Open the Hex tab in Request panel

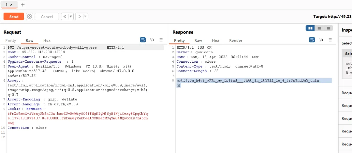pyautogui.click(x=47, y=40)
